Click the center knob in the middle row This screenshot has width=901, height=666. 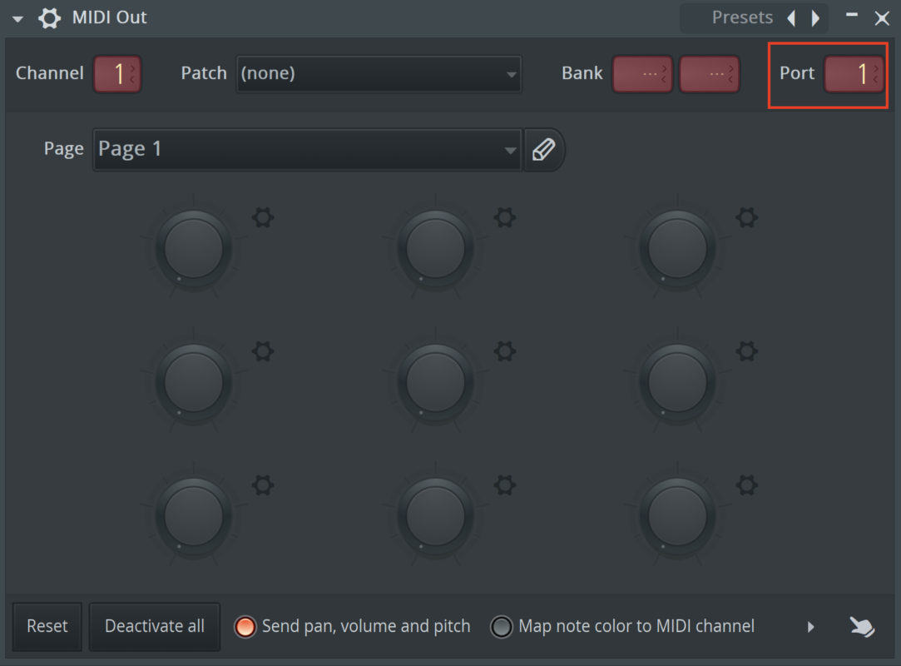(x=435, y=382)
